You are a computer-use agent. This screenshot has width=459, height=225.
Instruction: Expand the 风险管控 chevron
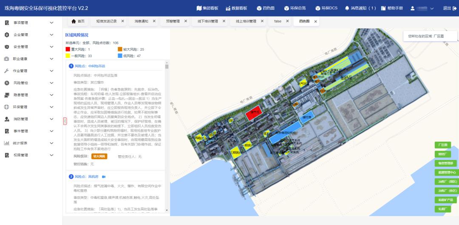[x=51, y=83]
